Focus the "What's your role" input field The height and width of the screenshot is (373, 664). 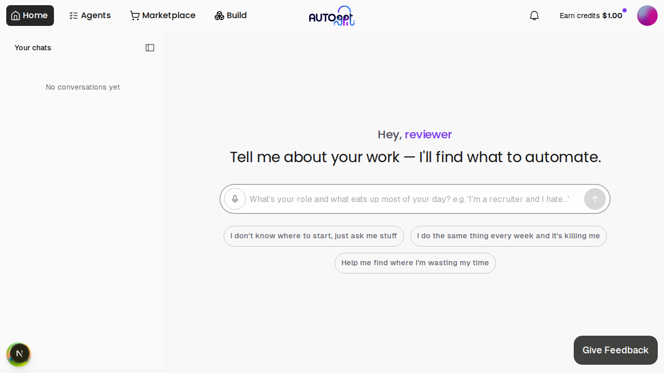[x=410, y=199]
